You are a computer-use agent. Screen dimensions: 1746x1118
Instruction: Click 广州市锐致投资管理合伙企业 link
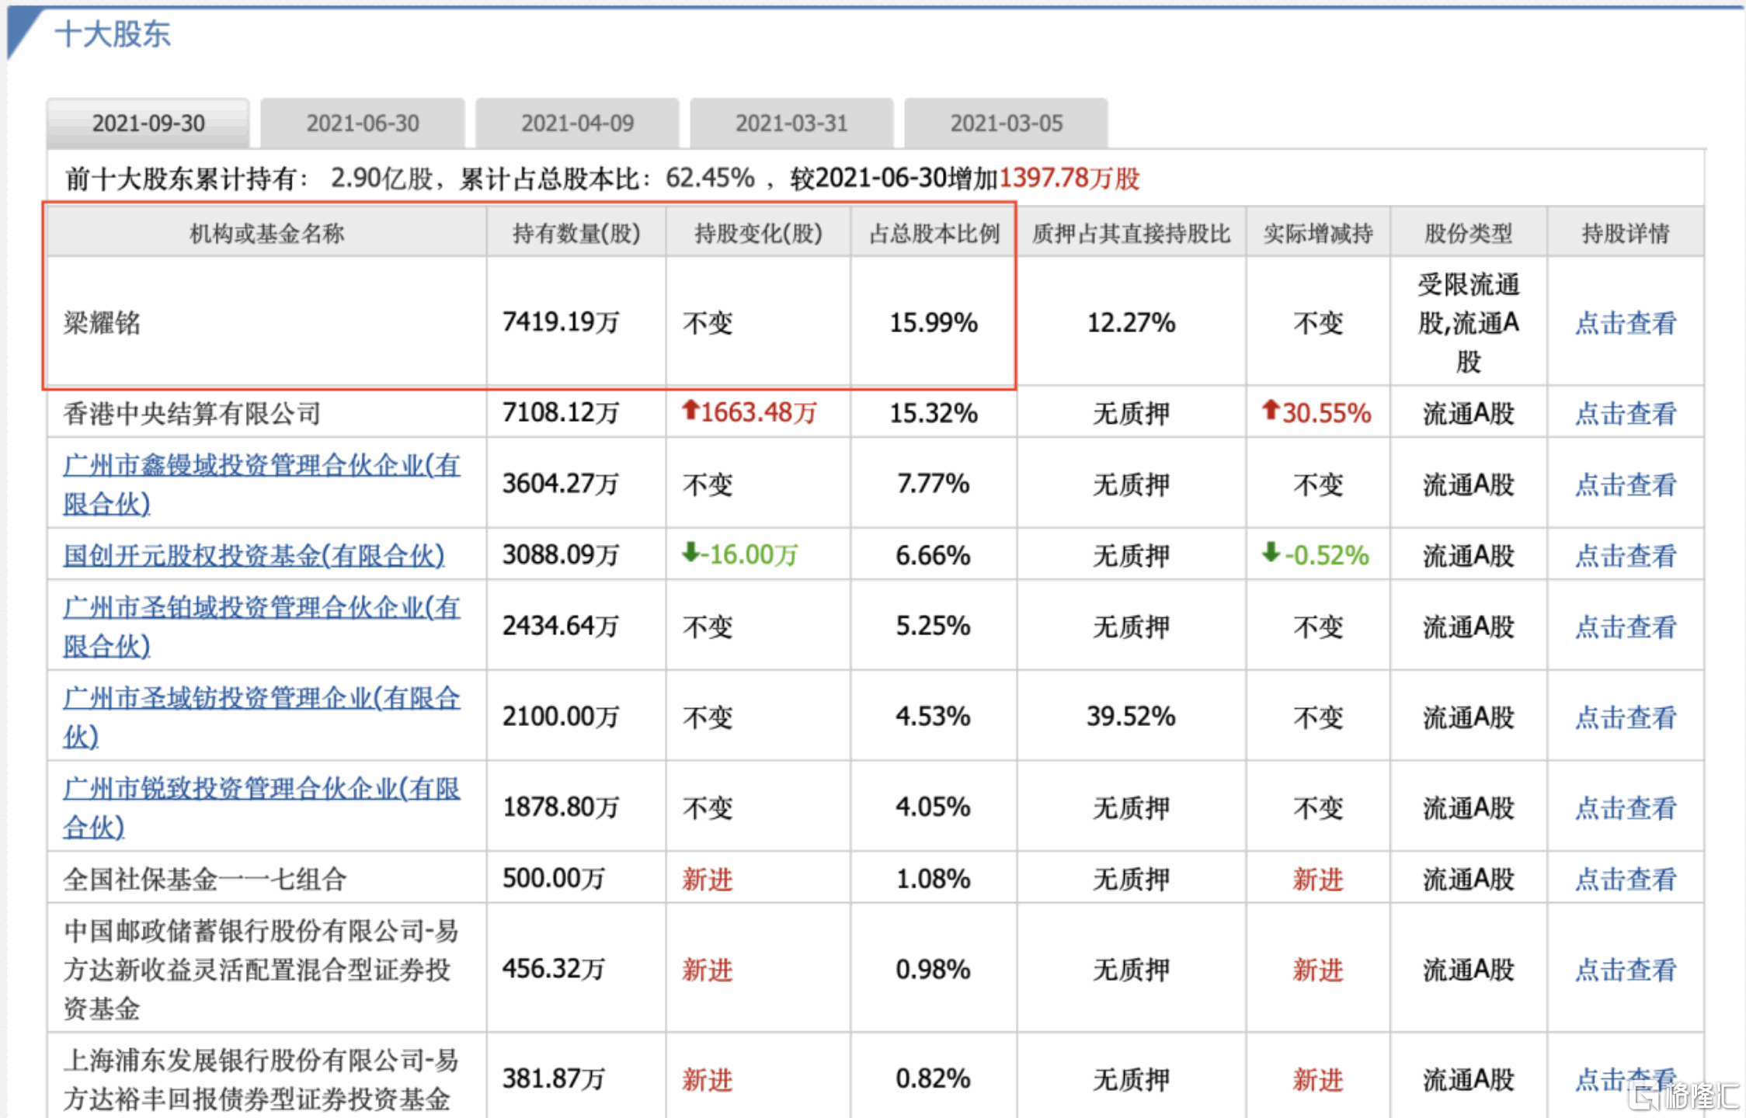point(261,789)
